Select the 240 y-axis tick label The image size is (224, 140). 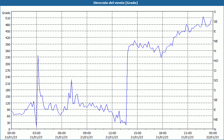coord(8,77)
